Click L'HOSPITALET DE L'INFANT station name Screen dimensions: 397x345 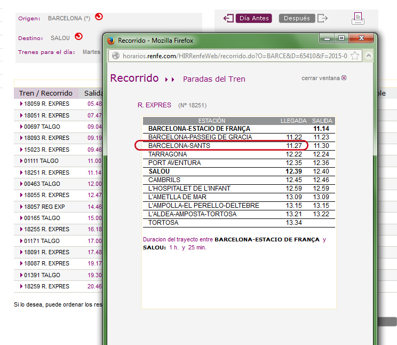pyautogui.click(x=189, y=189)
